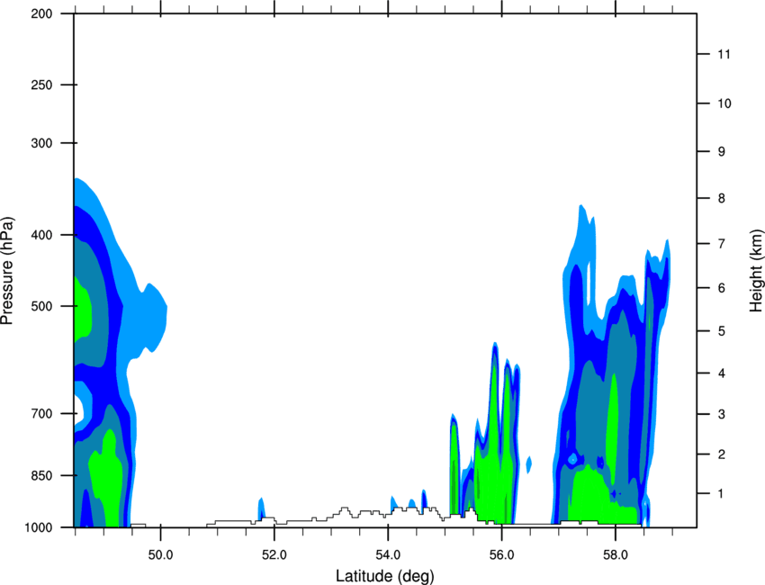Select the 200 pressure tick label
Viewport: 765px width, 585px height.
41,13
